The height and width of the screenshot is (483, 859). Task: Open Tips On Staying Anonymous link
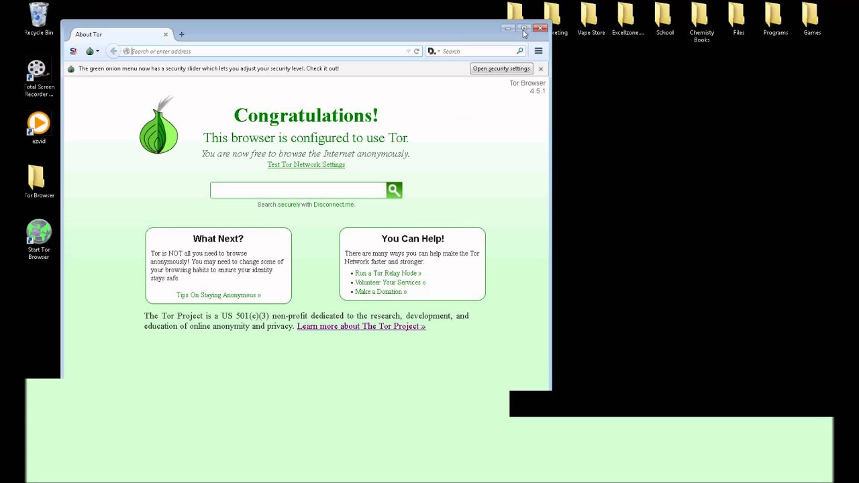(219, 295)
